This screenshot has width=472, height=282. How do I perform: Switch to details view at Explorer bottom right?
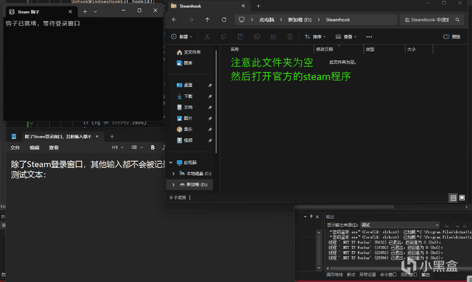tap(453, 198)
